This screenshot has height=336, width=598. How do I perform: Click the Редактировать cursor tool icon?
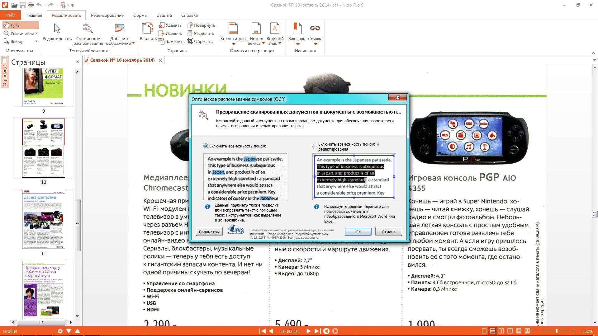pyautogui.click(x=57, y=29)
